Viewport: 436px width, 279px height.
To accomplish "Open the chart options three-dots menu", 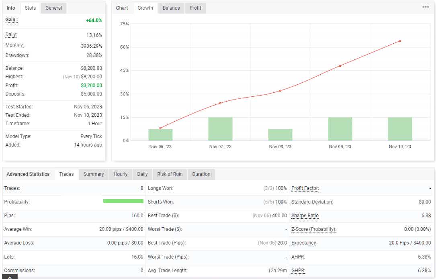I will click(x=426, y=7).
